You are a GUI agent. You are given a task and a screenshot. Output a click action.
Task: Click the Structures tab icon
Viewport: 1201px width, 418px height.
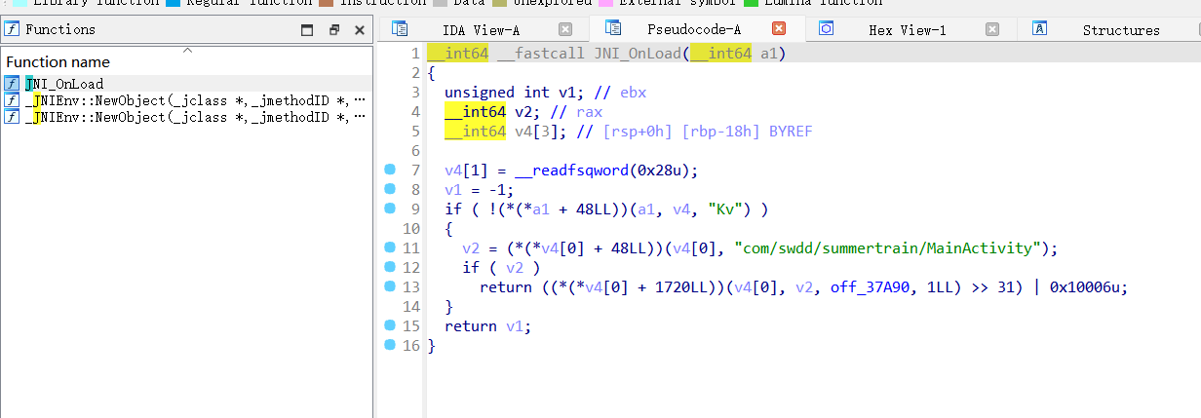1040,29
